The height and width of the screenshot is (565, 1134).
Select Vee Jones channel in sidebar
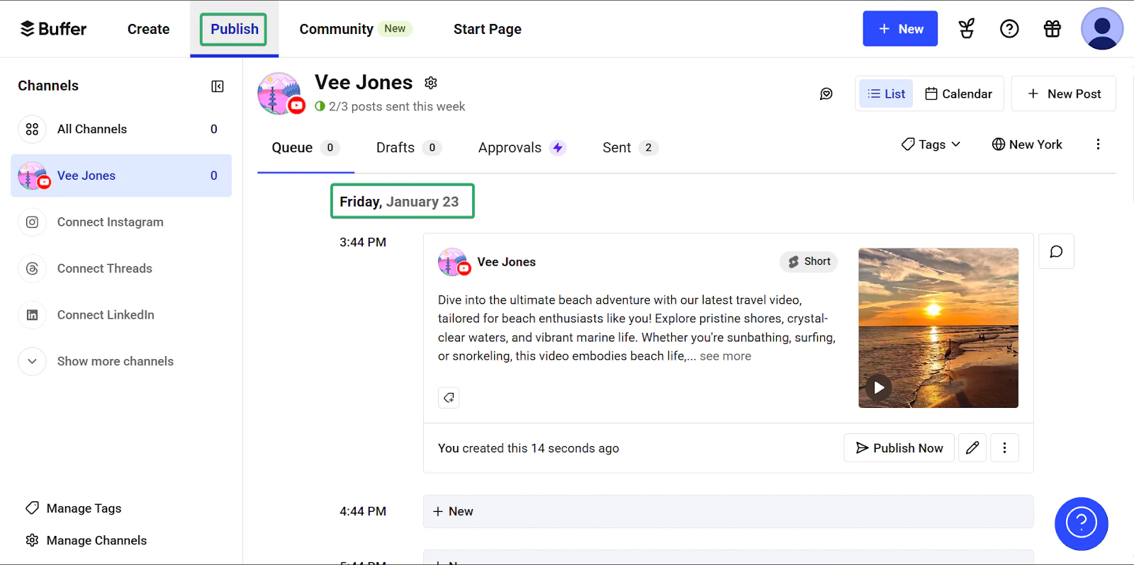tap(121, 176)
